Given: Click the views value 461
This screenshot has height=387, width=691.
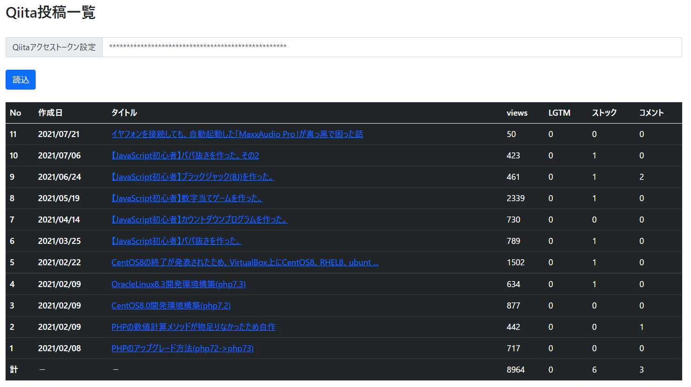Looking at the screenshot, I should tap(513, 177).
